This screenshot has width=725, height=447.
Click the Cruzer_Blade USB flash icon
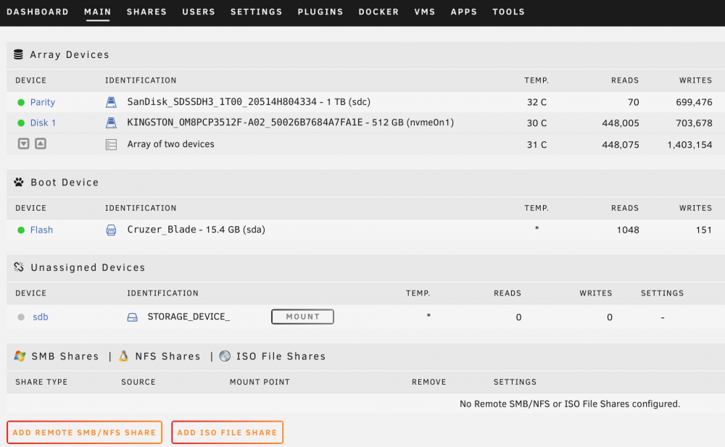111,230
